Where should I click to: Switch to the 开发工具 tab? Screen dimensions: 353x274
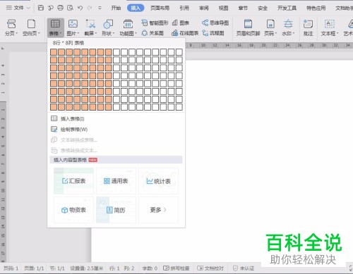click(287, 8)
